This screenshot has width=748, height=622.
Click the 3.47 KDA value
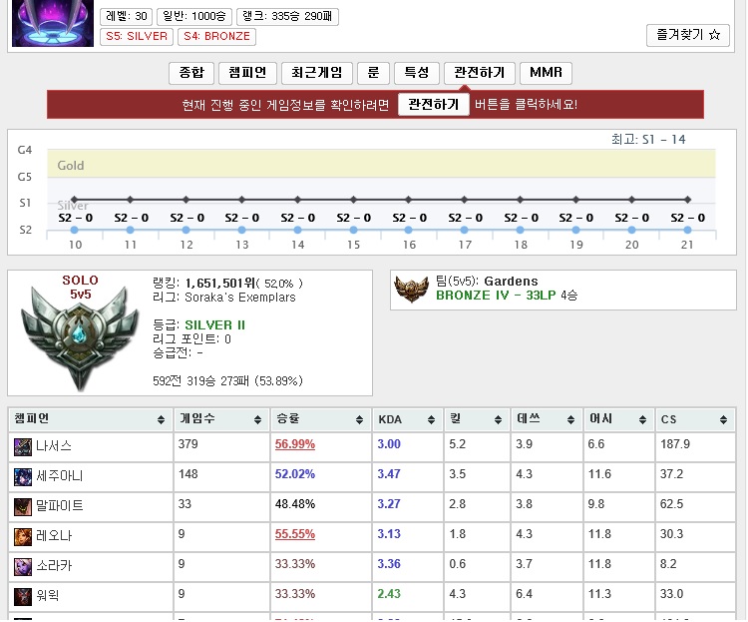pyautogui.click(x=389, y=474)
